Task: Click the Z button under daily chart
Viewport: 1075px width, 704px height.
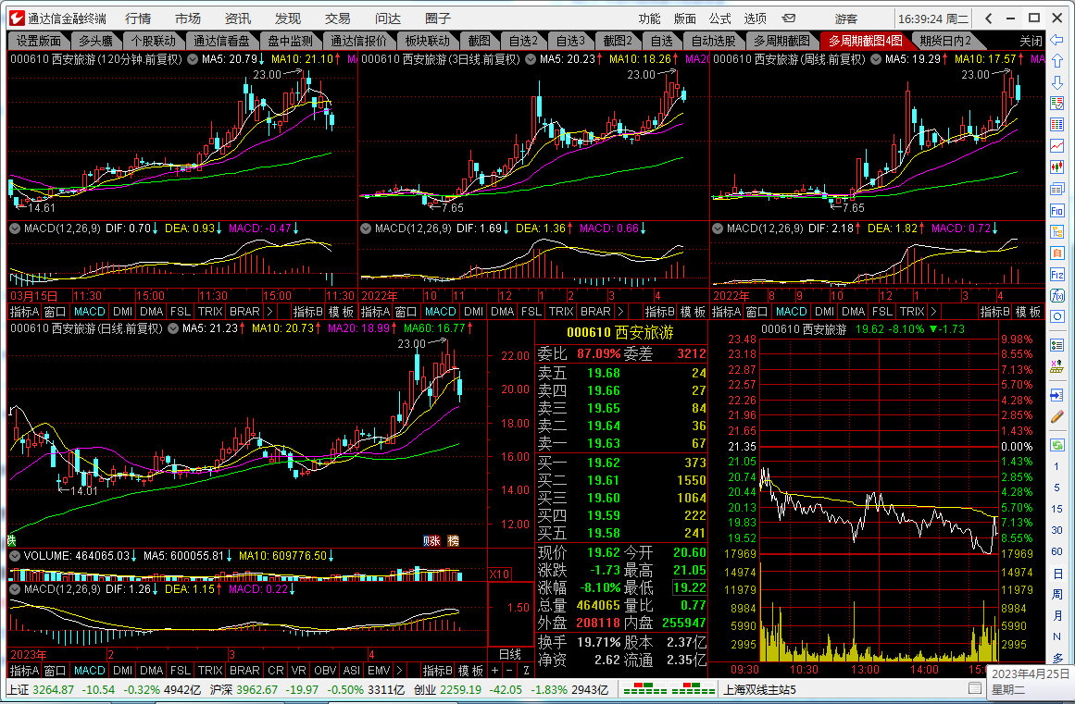Action: pos(526,671)
